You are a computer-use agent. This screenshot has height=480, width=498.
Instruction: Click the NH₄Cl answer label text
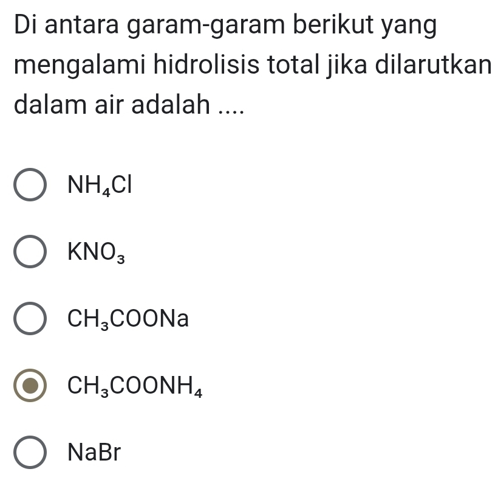coord(99,185)
